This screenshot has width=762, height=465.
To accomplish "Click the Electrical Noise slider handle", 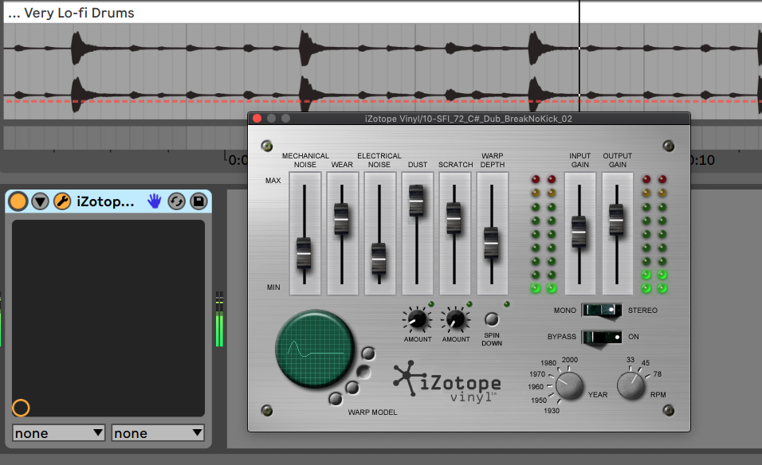I will [x=379, y=259].
